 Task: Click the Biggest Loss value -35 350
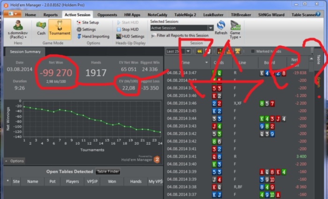(150, 88)
